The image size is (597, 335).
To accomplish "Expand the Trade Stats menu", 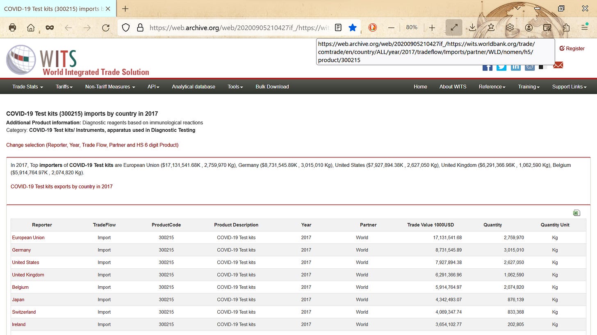I will click(27, 87).
